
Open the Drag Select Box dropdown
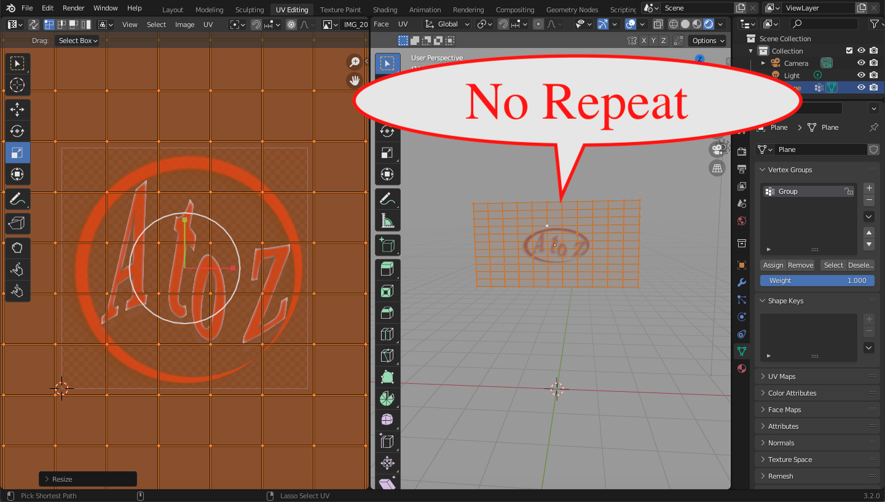(77, 41)
